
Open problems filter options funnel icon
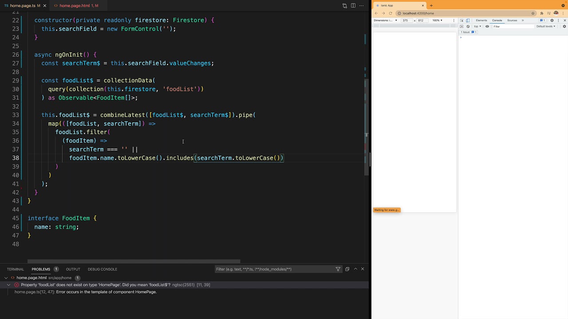[x=338, y=269]
